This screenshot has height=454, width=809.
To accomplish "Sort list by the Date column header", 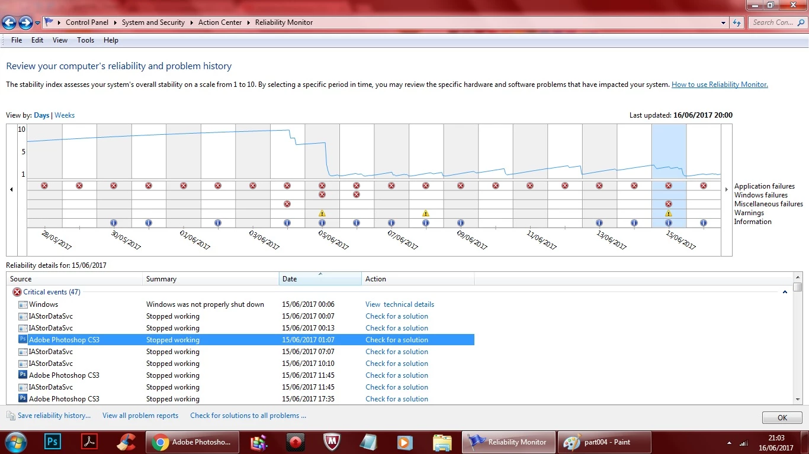I will click(x=320, y=279).
